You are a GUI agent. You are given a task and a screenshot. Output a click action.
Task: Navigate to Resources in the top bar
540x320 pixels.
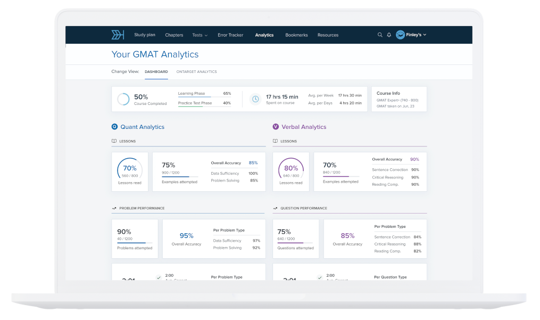[328, 35]
